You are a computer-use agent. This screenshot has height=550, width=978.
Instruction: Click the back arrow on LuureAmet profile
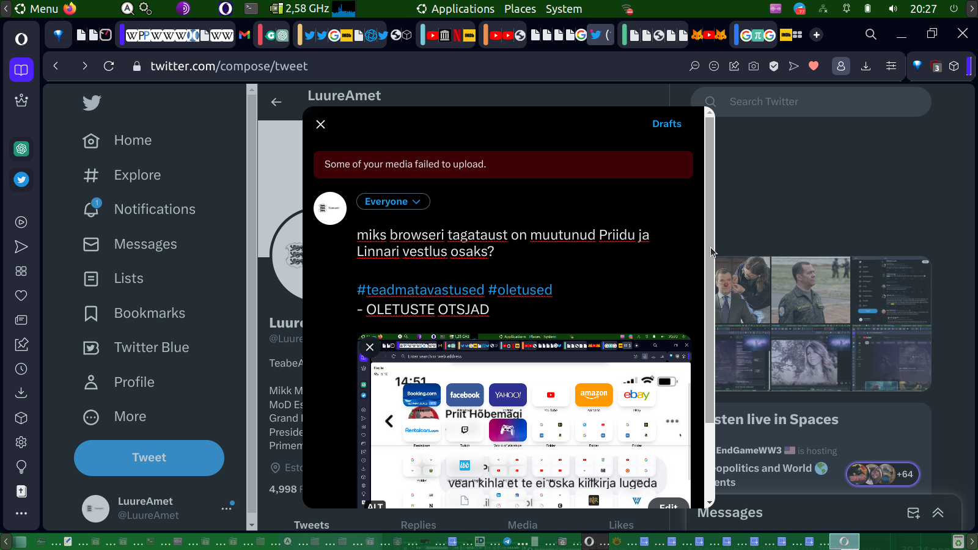[x=276, y=102]
